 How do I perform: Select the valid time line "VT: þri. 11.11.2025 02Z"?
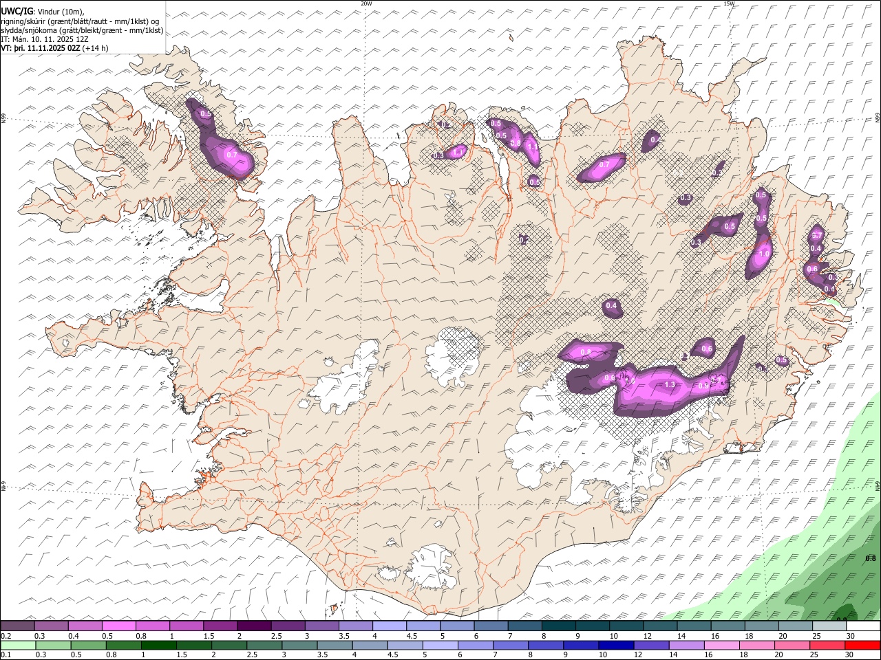[41, 48]
